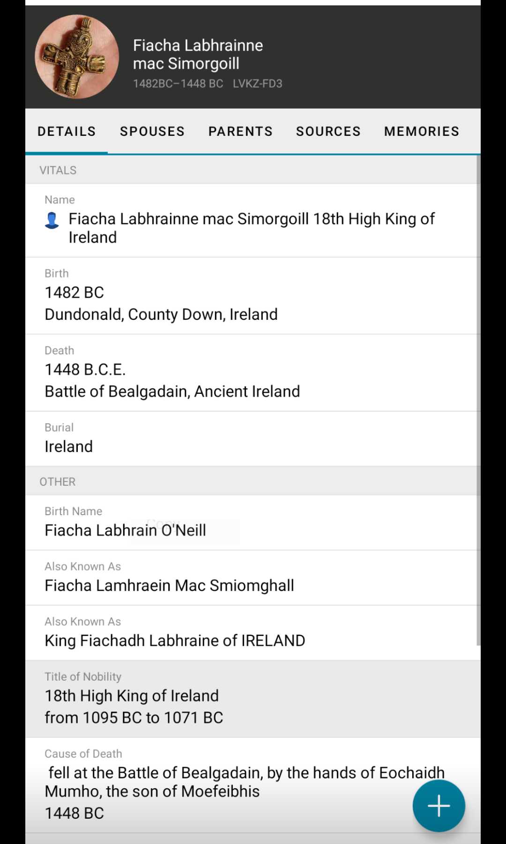Screen dimensions: 506x844
Task: Open the cross pendant profile photo
Action: (x=77, y=57)
